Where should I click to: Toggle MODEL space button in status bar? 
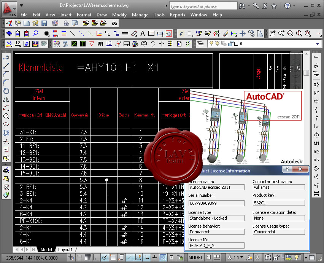click(x=196, y=257)
